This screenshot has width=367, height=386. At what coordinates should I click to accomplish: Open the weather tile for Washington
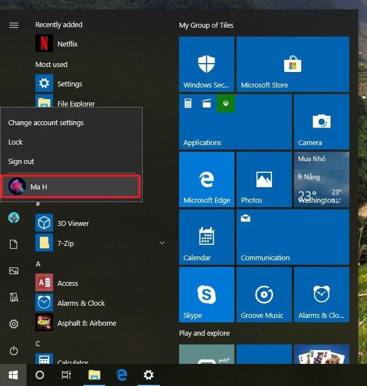click(322, 179)
